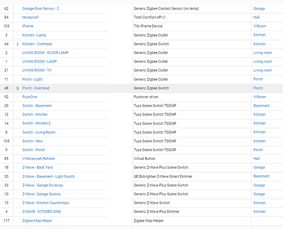Open Z-WAVE - KITCHEN SINK device

pos(42,212)
